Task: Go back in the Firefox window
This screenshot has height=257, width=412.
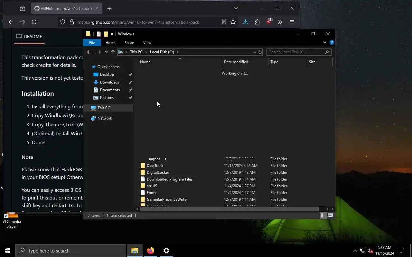Action: pos(11,22)
